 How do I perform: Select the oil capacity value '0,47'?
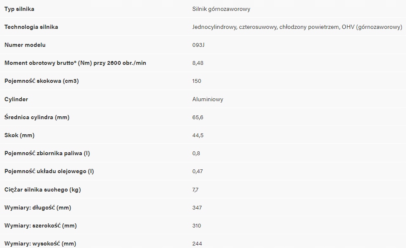pos(198,171)
